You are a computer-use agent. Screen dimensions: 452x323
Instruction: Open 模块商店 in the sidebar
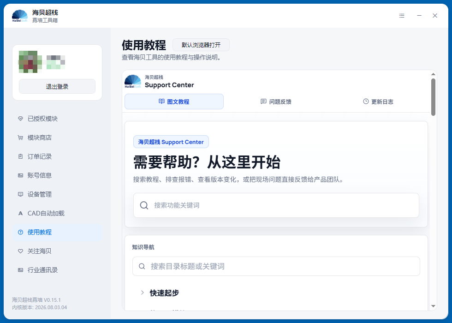[x=57, y=138]
